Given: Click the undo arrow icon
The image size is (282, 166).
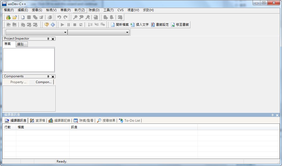Looking at the screenshot, I should click(x=59, y=17).
